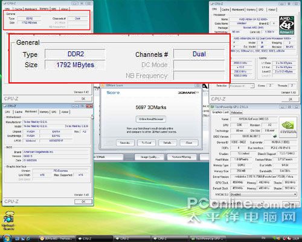302x242 pixels.
Task: Click Online ResultBrowser button in 3DMark Score
Action: coord(151,119)
